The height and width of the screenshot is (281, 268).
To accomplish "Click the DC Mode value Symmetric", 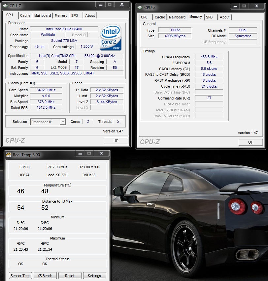I will [x=243, y=36].
